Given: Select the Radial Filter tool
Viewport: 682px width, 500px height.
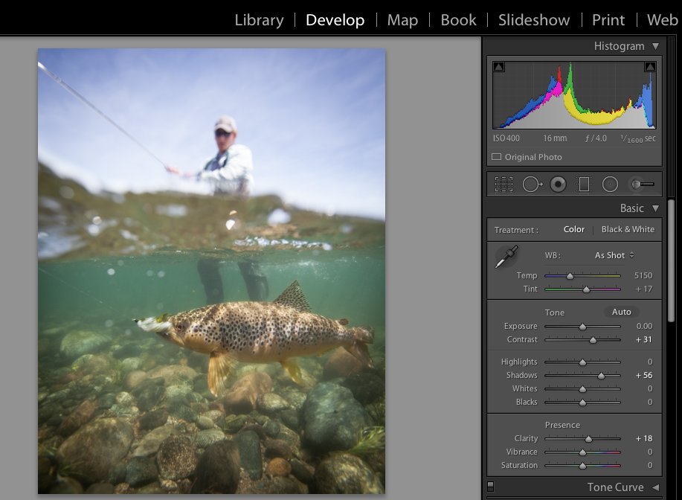Looking at the screenshot, I should [610, 184].
